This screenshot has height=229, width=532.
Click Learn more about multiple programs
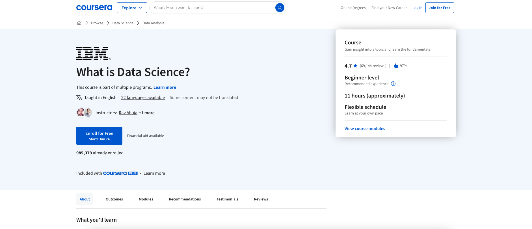pyautogui.click(x=165, y=87)
